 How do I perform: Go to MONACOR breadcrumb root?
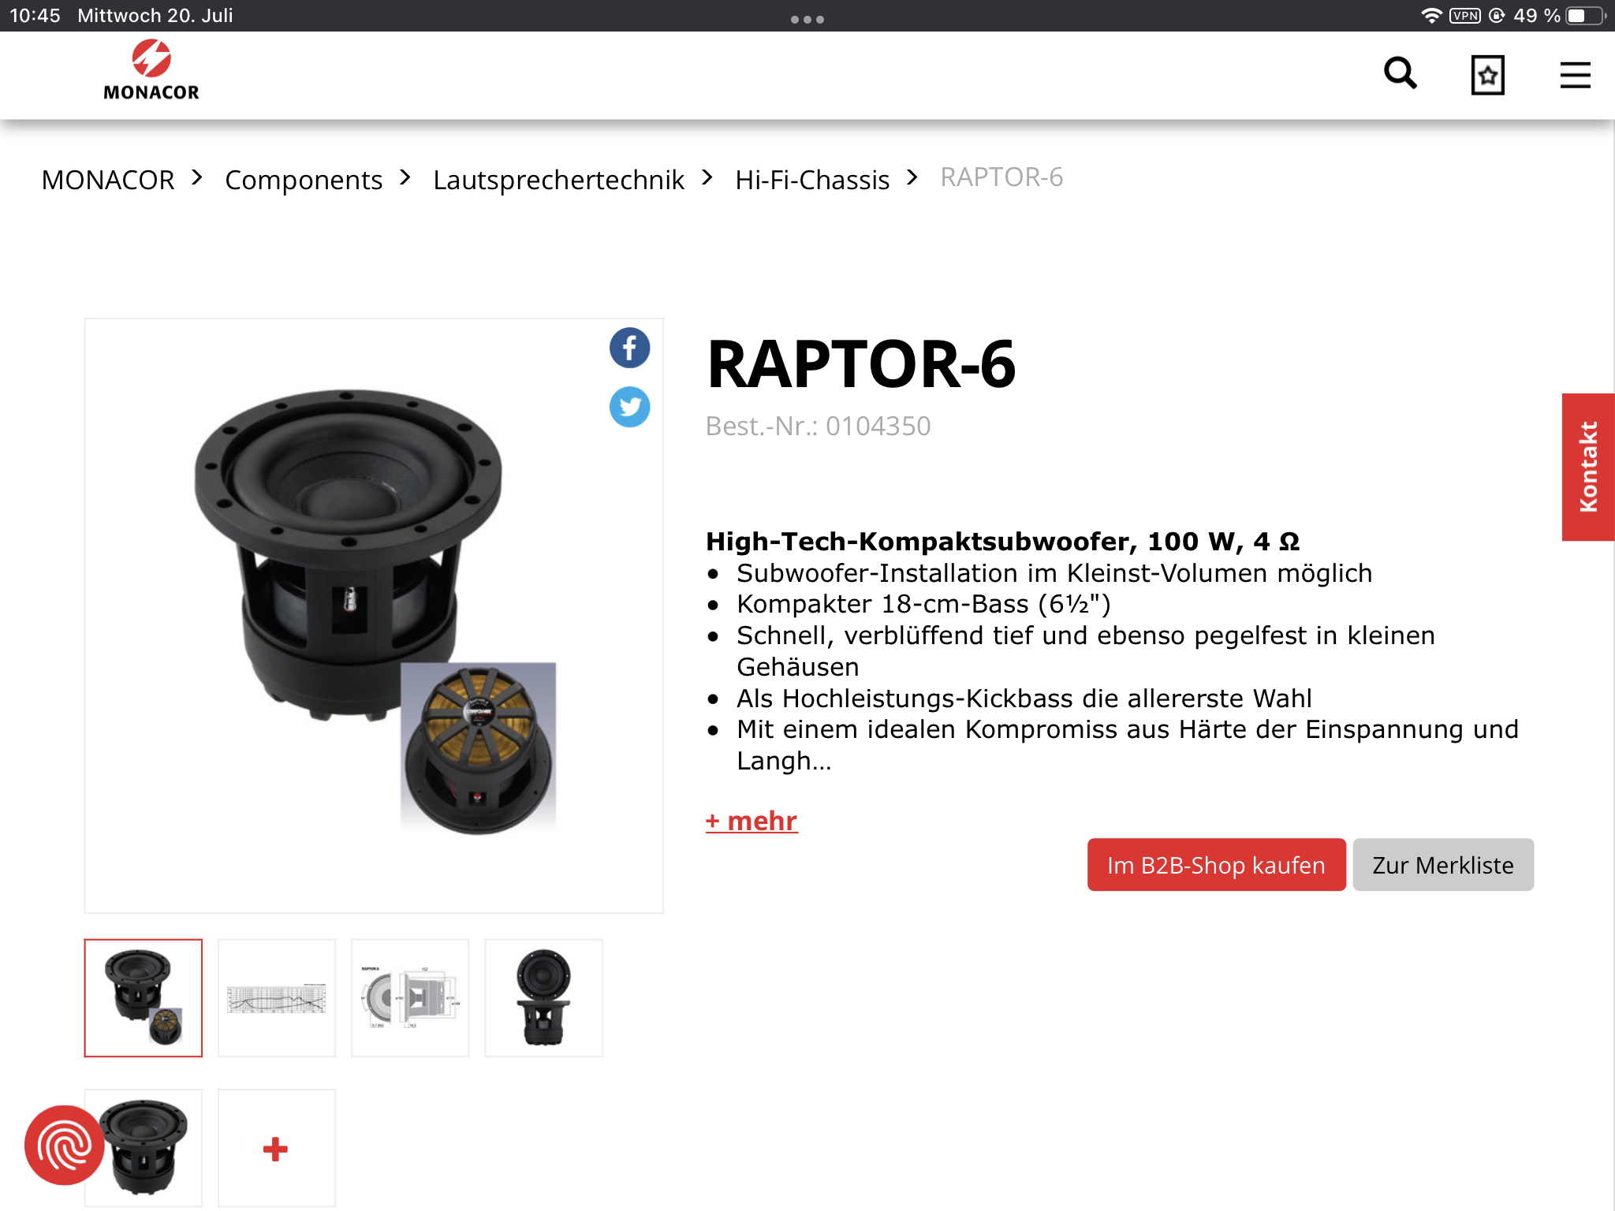pos(108,180)
